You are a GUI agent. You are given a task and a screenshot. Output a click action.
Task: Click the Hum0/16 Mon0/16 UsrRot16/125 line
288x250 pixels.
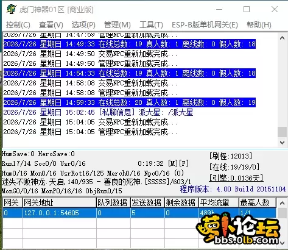(x=93, y=173)
